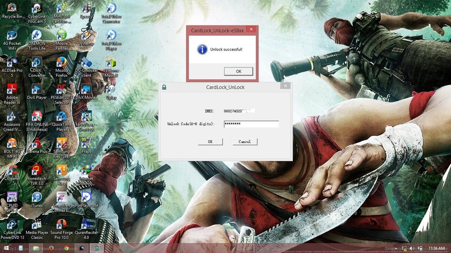
Task: Select the Samsung Kies (Lite) icon
Action: pyautogui.click(x=62, y=148)
